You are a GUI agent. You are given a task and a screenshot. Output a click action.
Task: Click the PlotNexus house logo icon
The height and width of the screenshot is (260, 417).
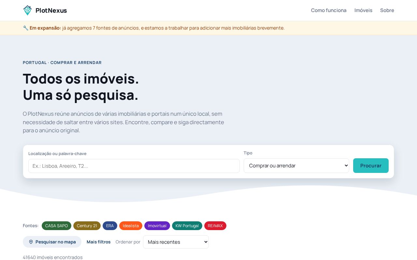pos(27,10)
